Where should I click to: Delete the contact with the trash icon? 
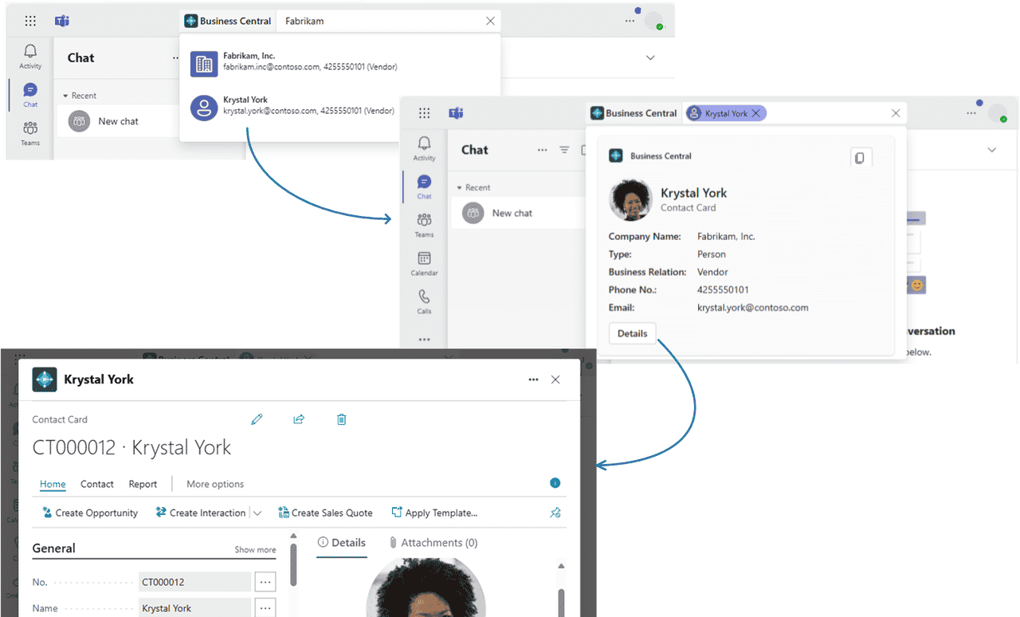pos(341,419)
